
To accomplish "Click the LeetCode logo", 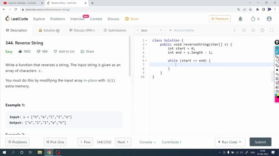I will click(17, 19).
